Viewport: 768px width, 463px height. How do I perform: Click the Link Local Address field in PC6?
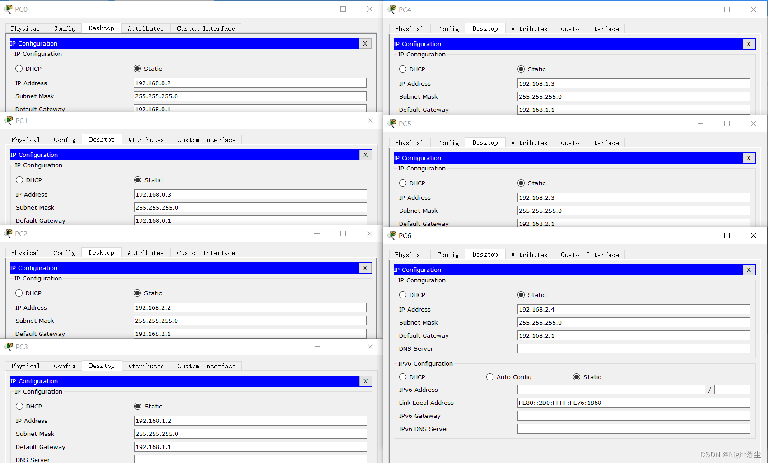tap(634, 403)
